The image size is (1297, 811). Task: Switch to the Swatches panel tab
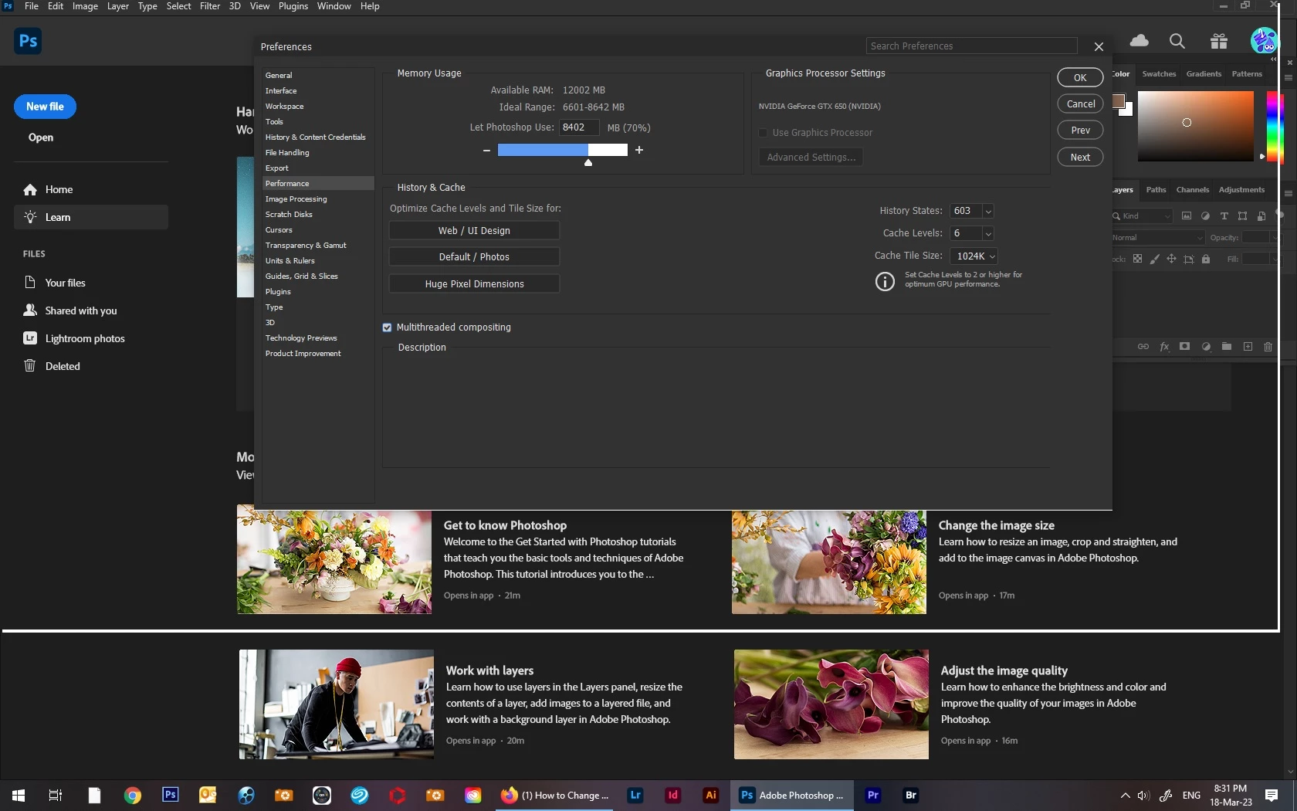click(1159, 74)
